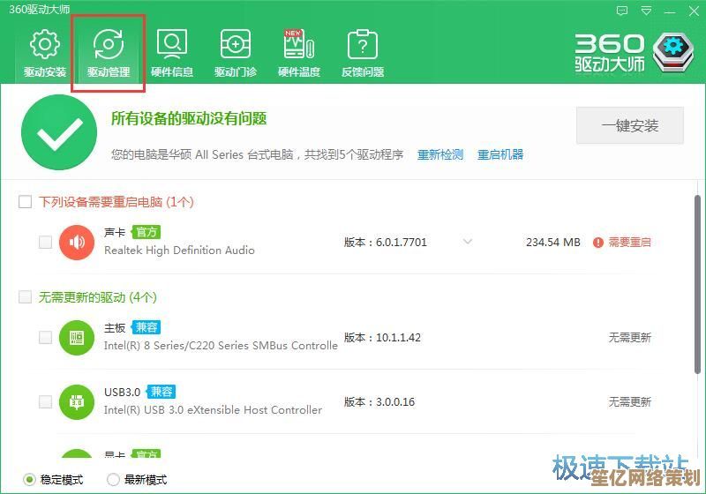
Task: Click the 所有设备的驱动没有问题 heading
Action: [x=189, y=119]
